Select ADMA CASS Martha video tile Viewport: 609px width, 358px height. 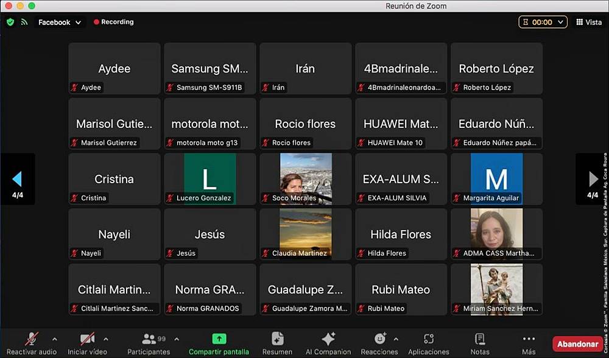point(497,234)
